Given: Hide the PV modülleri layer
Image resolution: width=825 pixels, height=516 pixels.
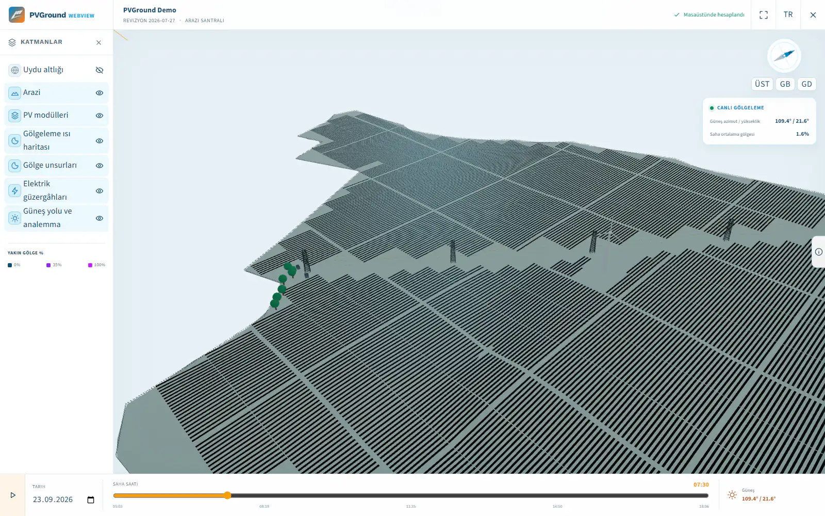Looking at the screenshot, I should pos(100,116).
